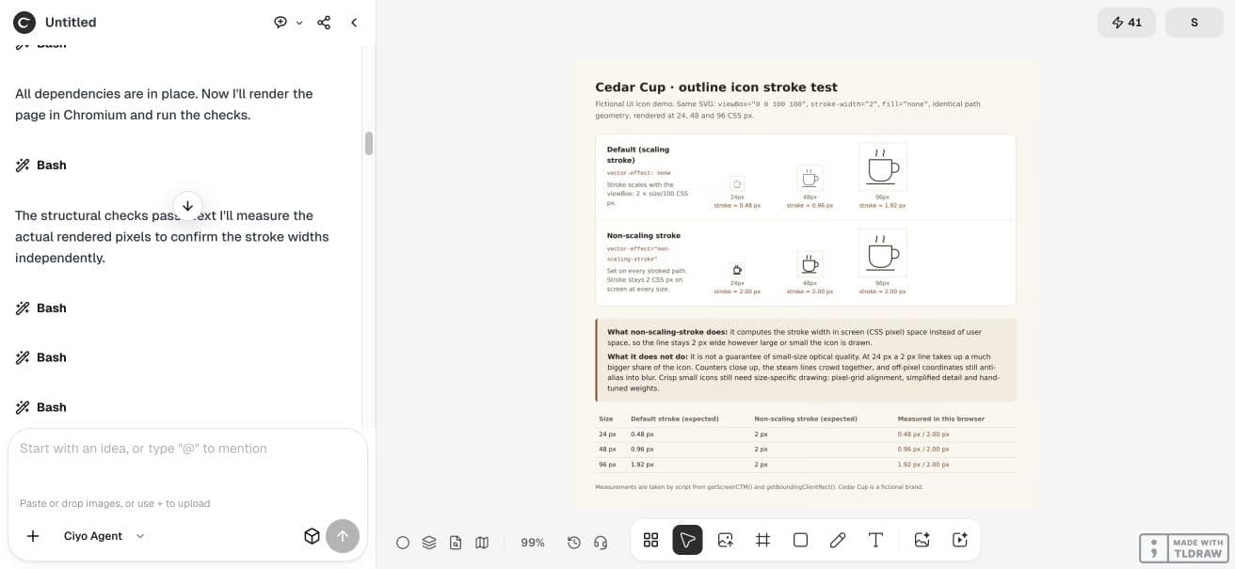Click the "Measured in this browser" column header
The height and width of the screenshot is (569, 1235).
tap(941, 419)
